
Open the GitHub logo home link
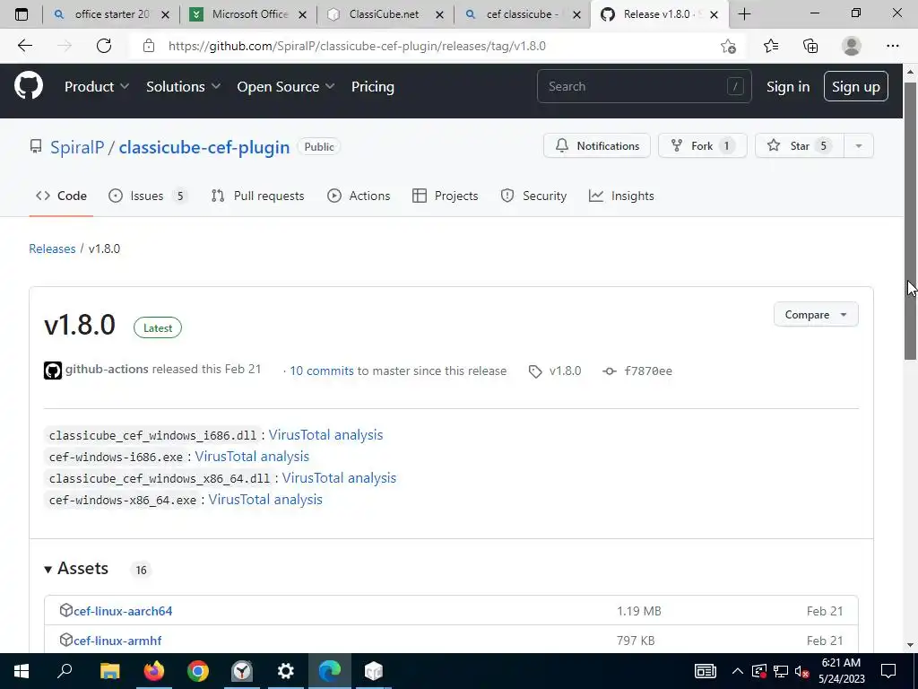pyautogui.click(x=29, y=86)
